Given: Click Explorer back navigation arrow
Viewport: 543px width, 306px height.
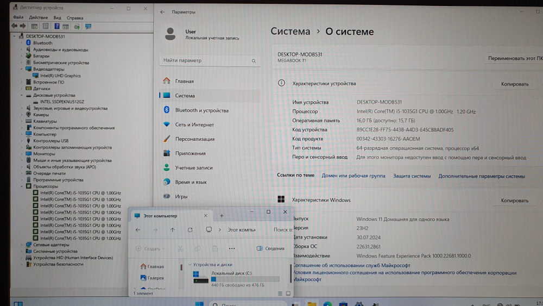Looking at the screenshot, I should (x=138, y=230).
